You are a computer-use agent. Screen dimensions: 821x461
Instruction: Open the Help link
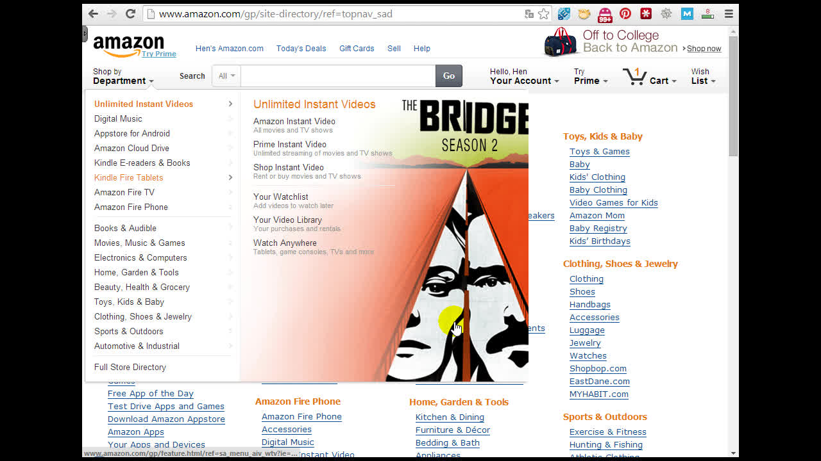421,49
